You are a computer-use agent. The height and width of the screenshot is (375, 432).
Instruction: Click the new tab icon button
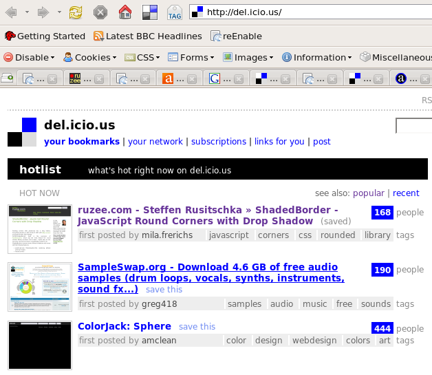(x=7, y=78)
